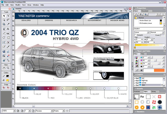Click the DEALERS navigation button on artwork
This screenshot has width=167, height=114.
26,22
